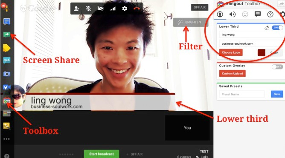The height and width of the screenshot is (158, 285).
Task: Start Screen Share with the green arrow icon
Action: tap(6, 34)
